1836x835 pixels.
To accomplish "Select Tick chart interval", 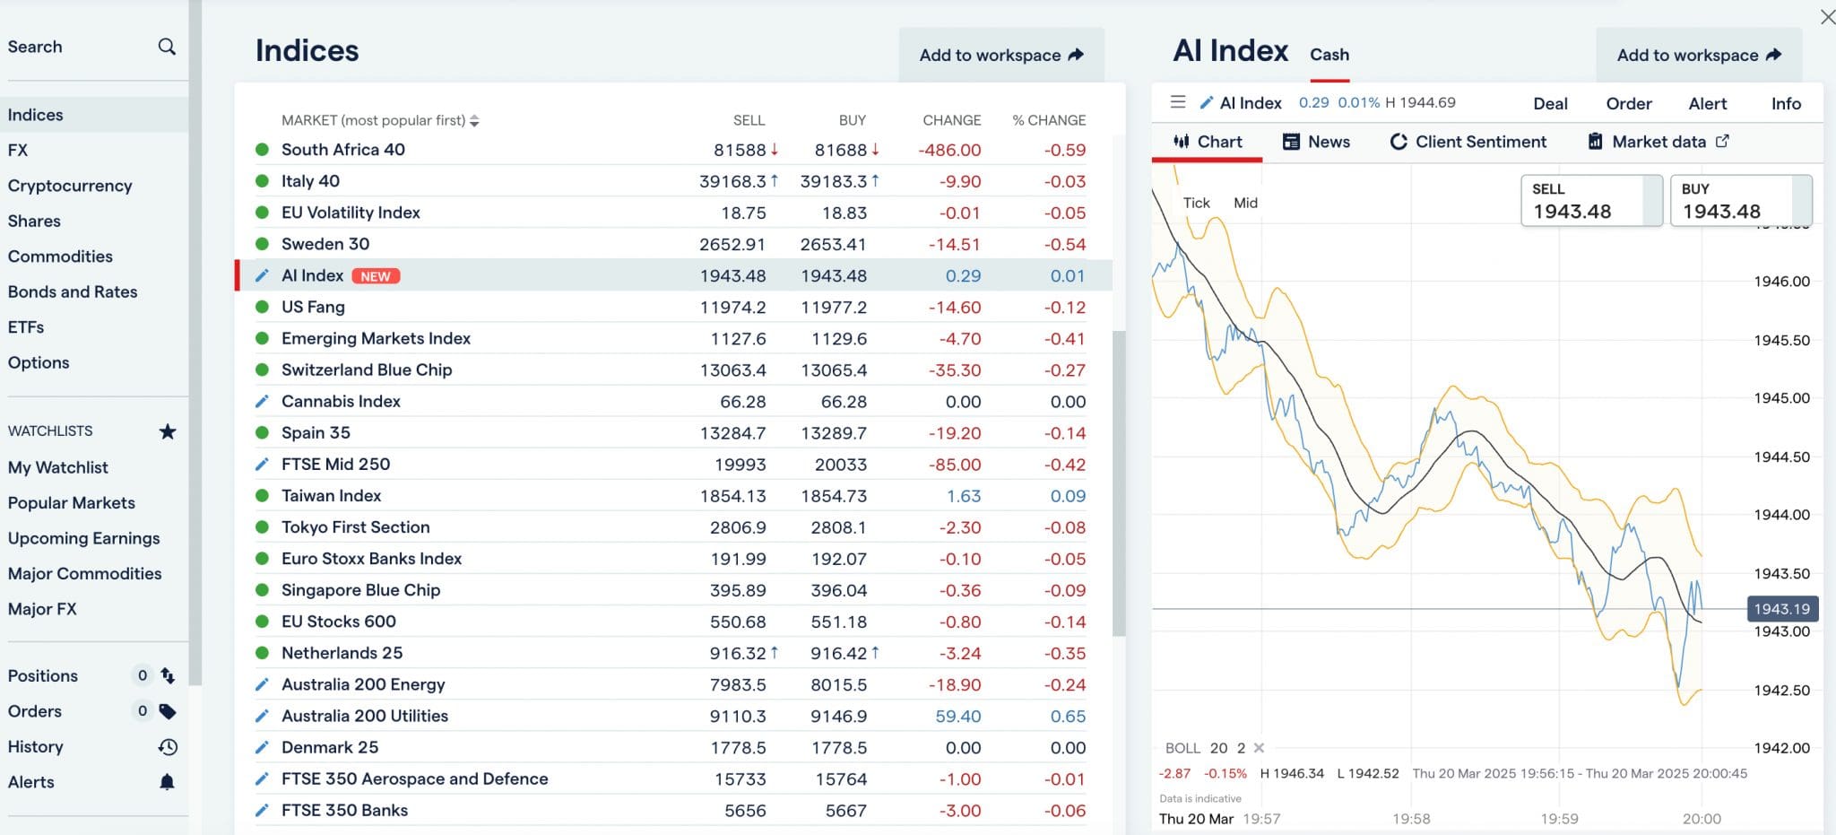I will (1196, 203).
